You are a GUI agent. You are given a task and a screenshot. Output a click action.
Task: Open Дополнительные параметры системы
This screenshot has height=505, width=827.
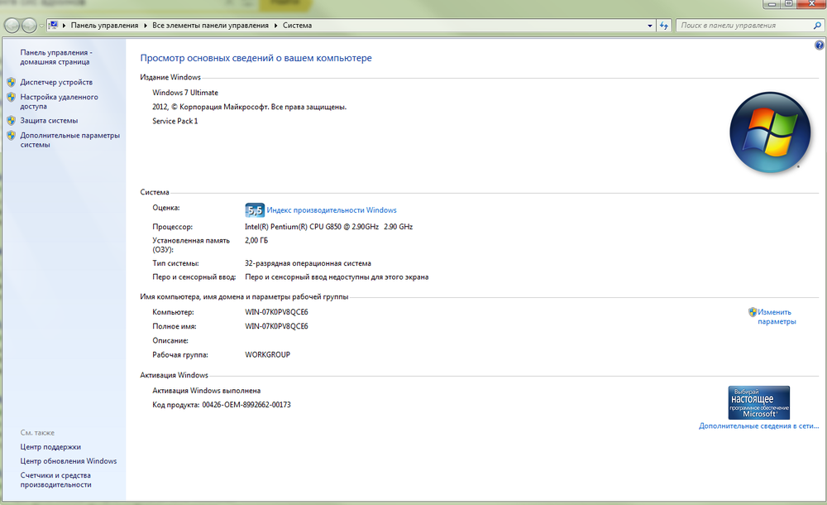click(69, 140)
